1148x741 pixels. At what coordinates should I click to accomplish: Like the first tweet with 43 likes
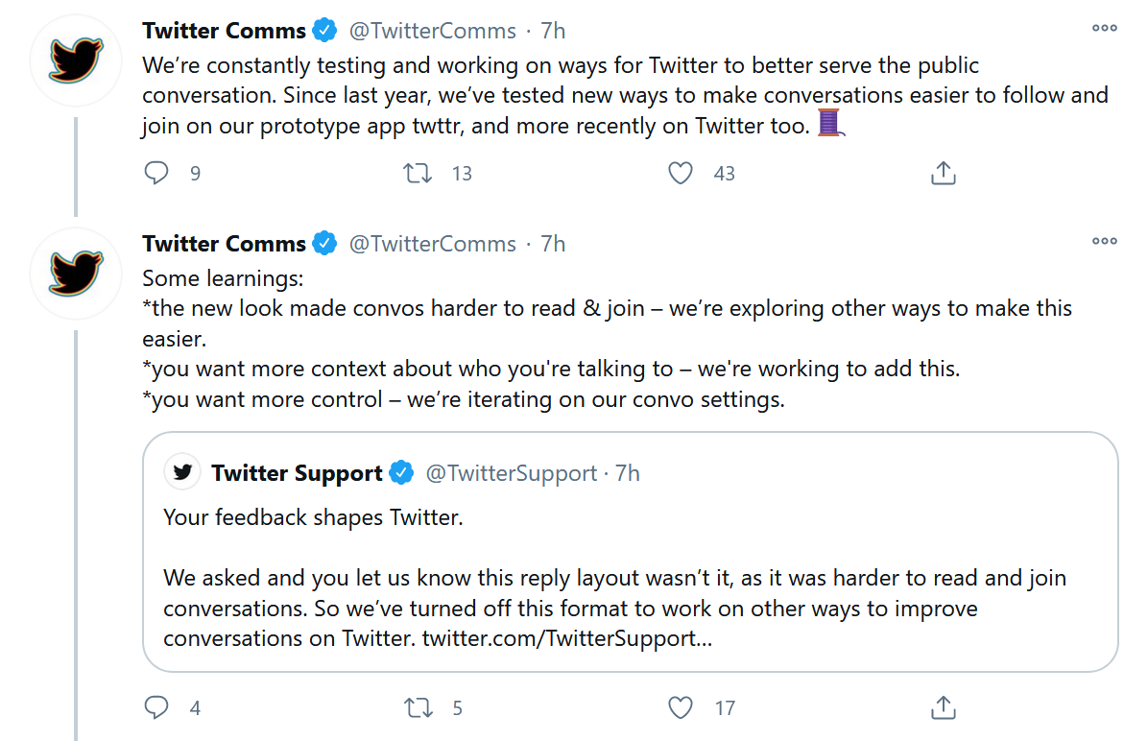click(x=681, y=174)
